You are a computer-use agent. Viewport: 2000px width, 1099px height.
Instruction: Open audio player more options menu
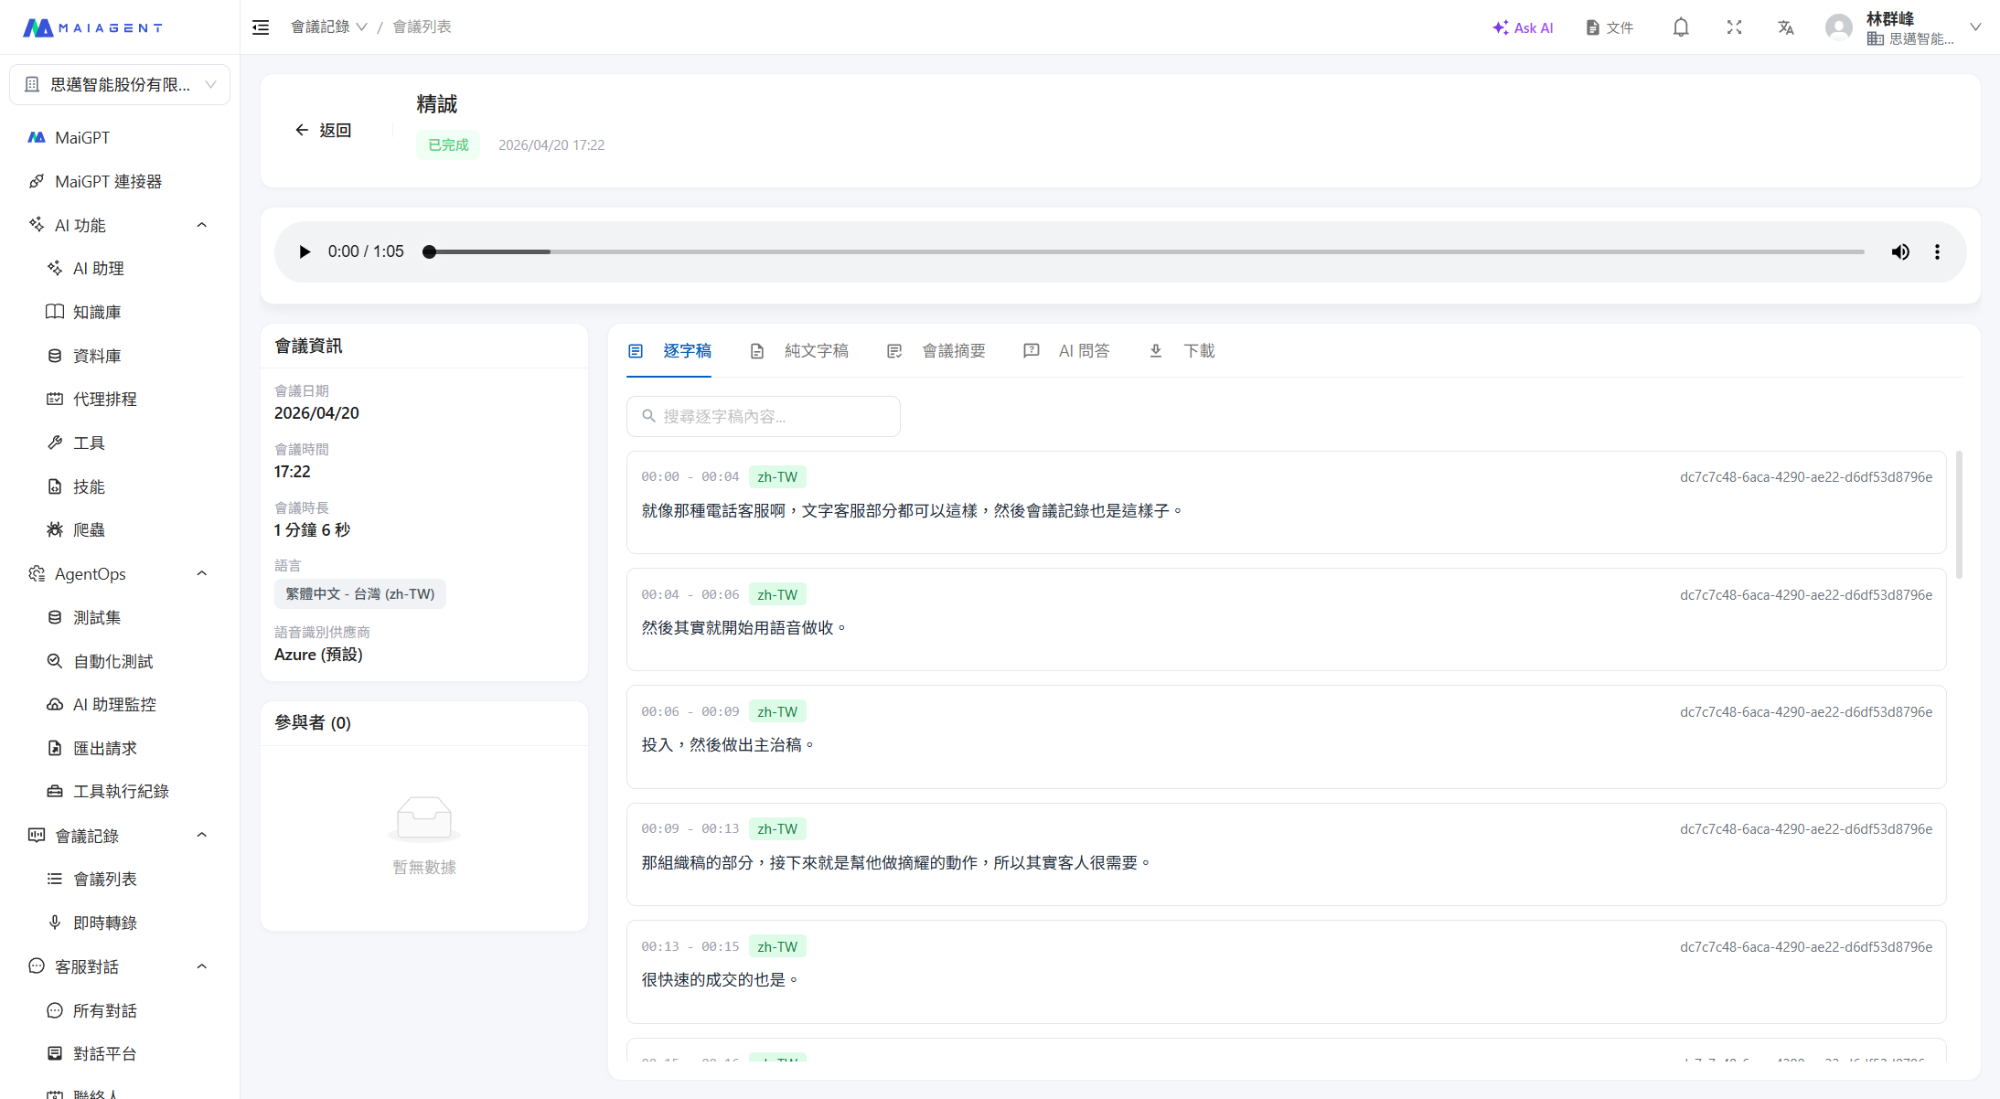1937,251
